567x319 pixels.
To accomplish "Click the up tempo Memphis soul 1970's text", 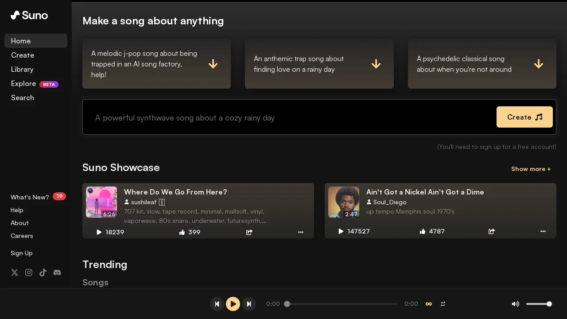I will [x=410, y=211].
